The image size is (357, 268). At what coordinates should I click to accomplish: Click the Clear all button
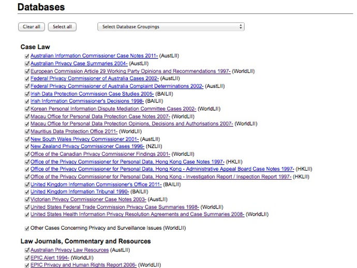(x=32, y=27)
